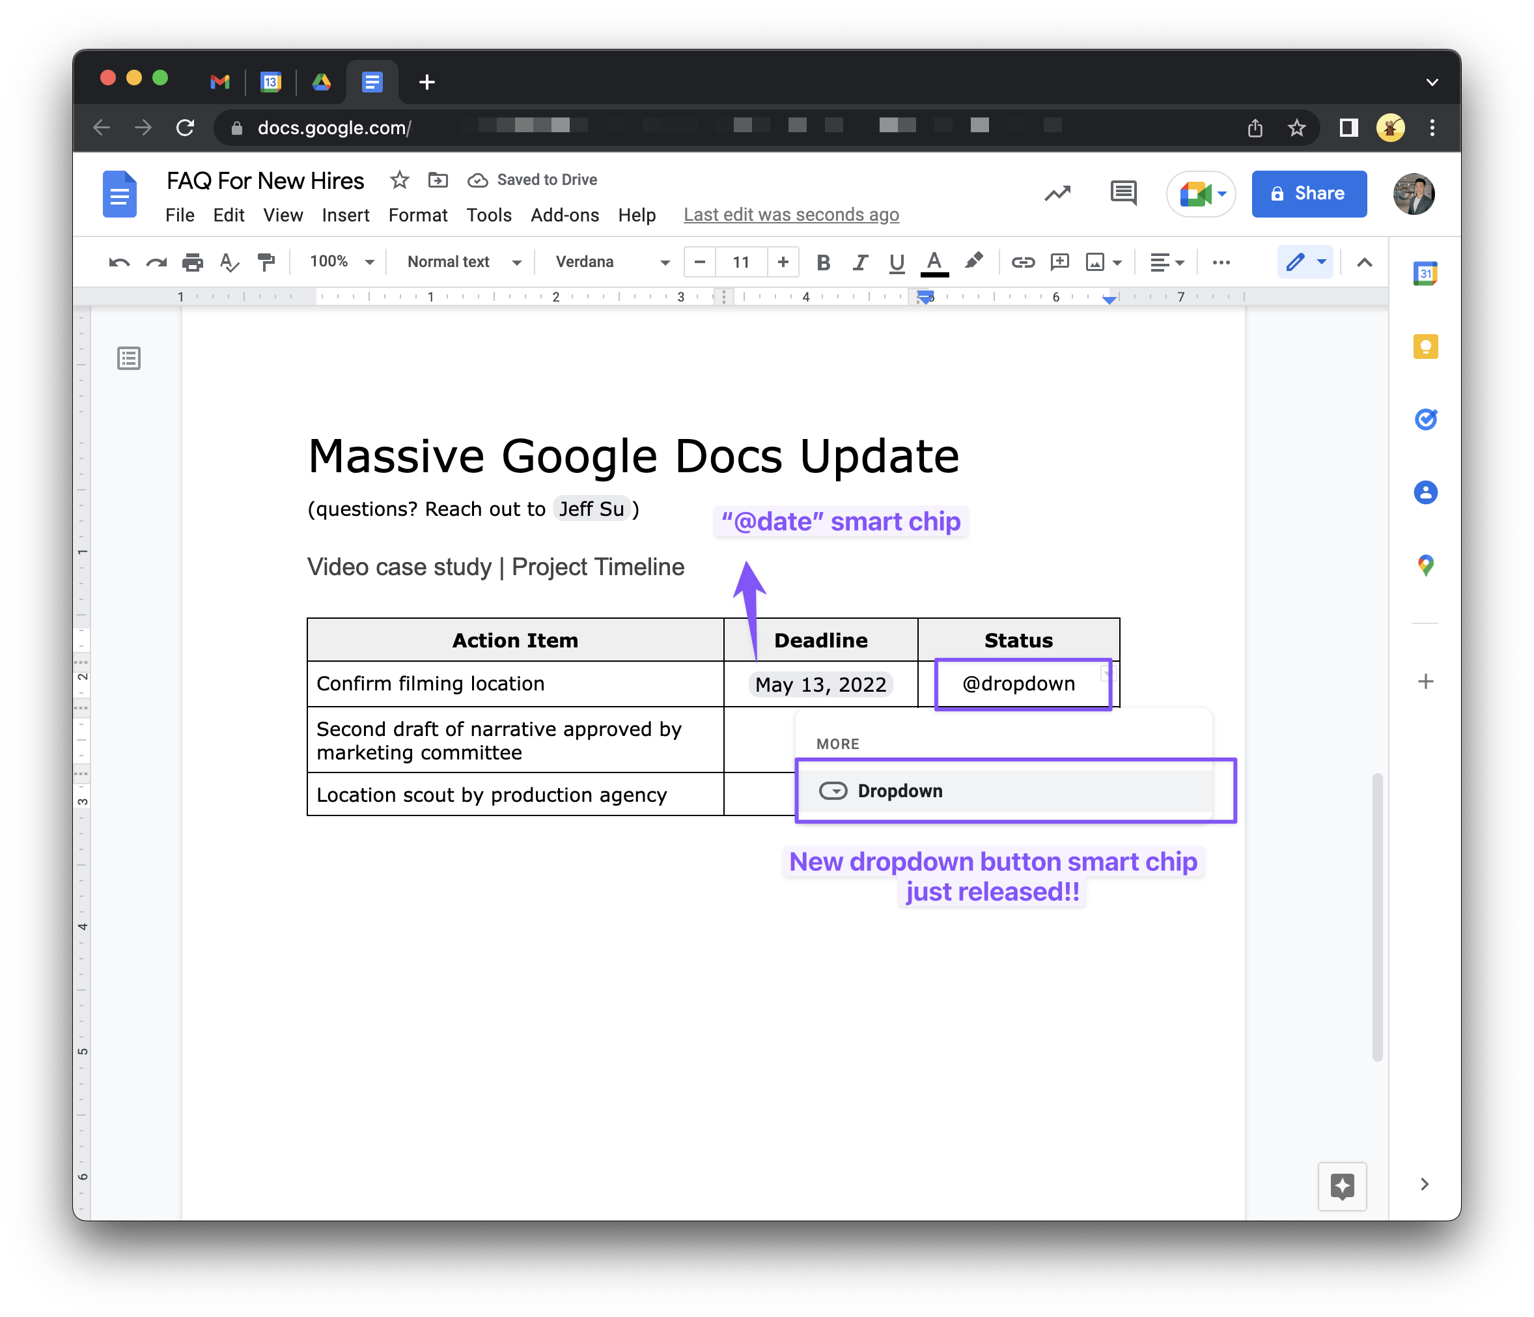Click the font size field showing 11
The image size is (1534, 1317).
tap(741, 261)
